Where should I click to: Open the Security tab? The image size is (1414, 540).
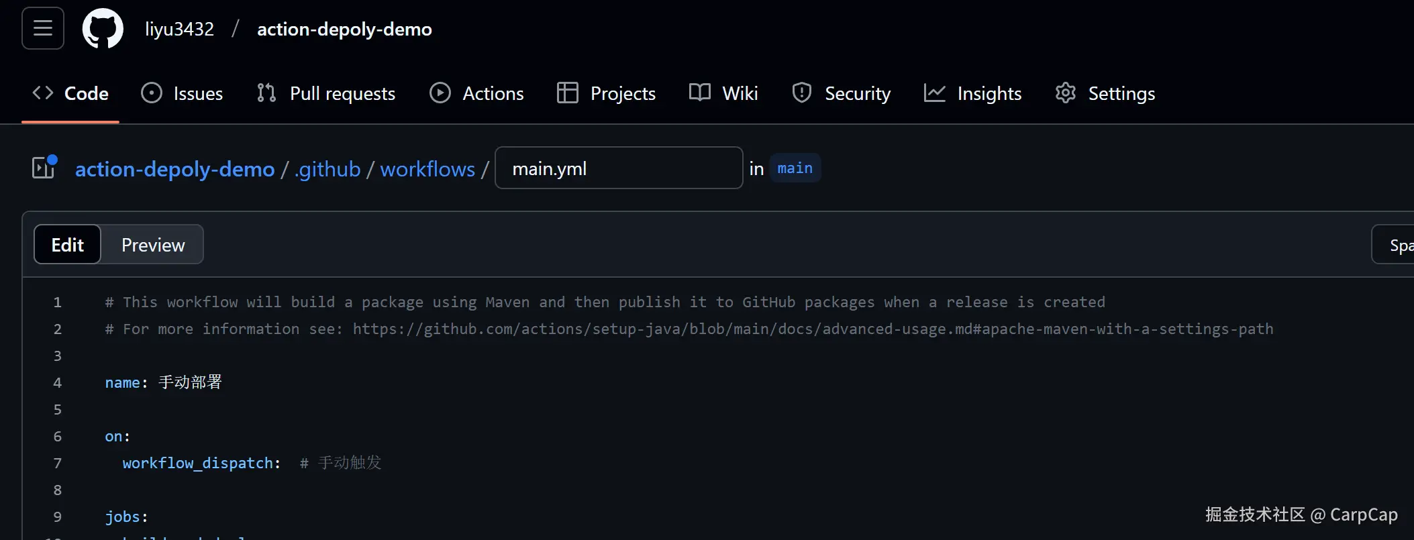[x=842, y=93]
